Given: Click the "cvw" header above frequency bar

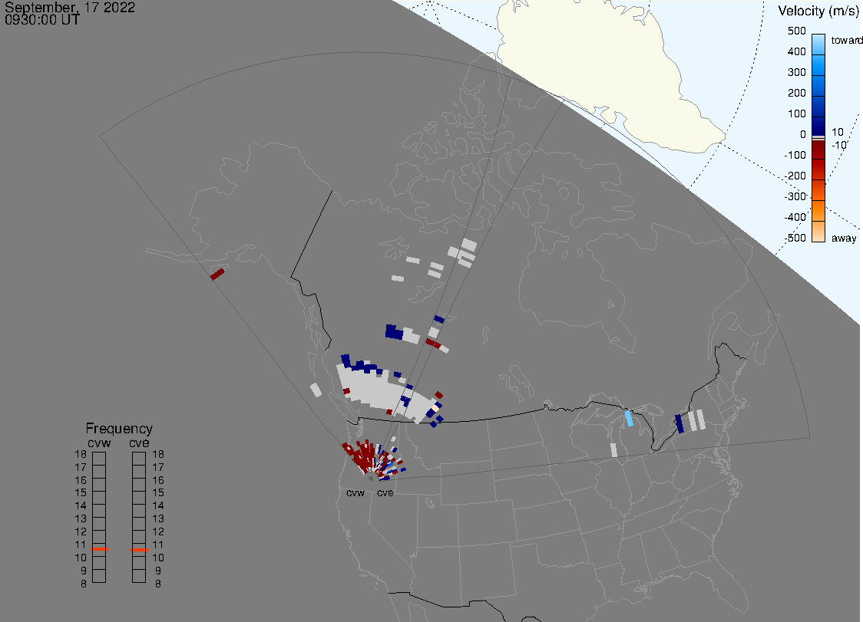Looking at the screenshot, I should point(99,443).
